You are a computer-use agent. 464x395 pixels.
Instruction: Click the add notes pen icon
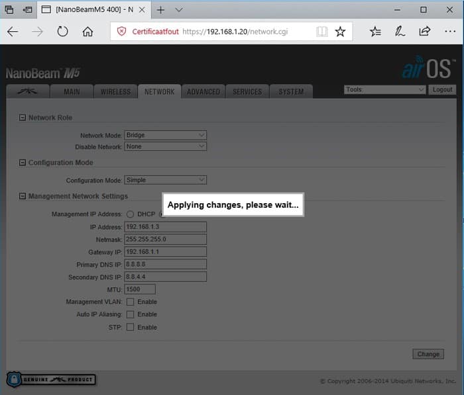[400, 31]
